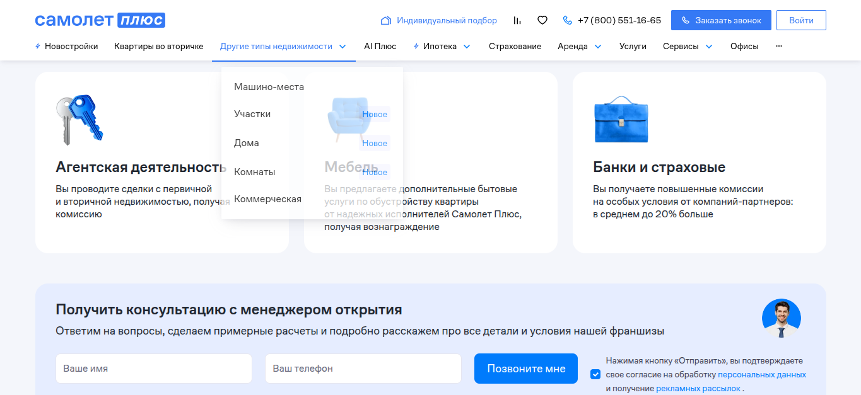Choose Дома in the property types menu

click(x=247, y=143)
